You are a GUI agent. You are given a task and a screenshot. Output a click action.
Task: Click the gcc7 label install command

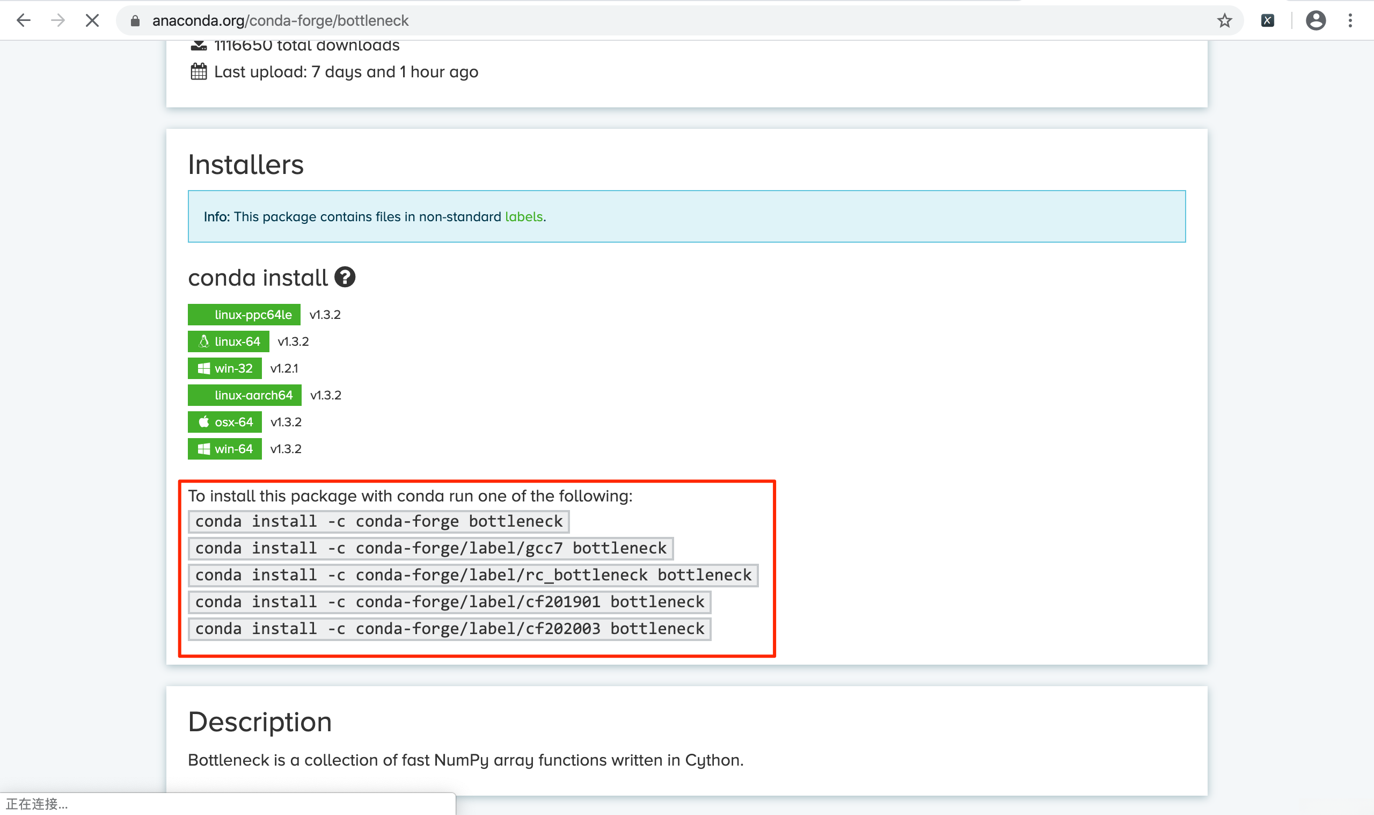coord(430,548)
